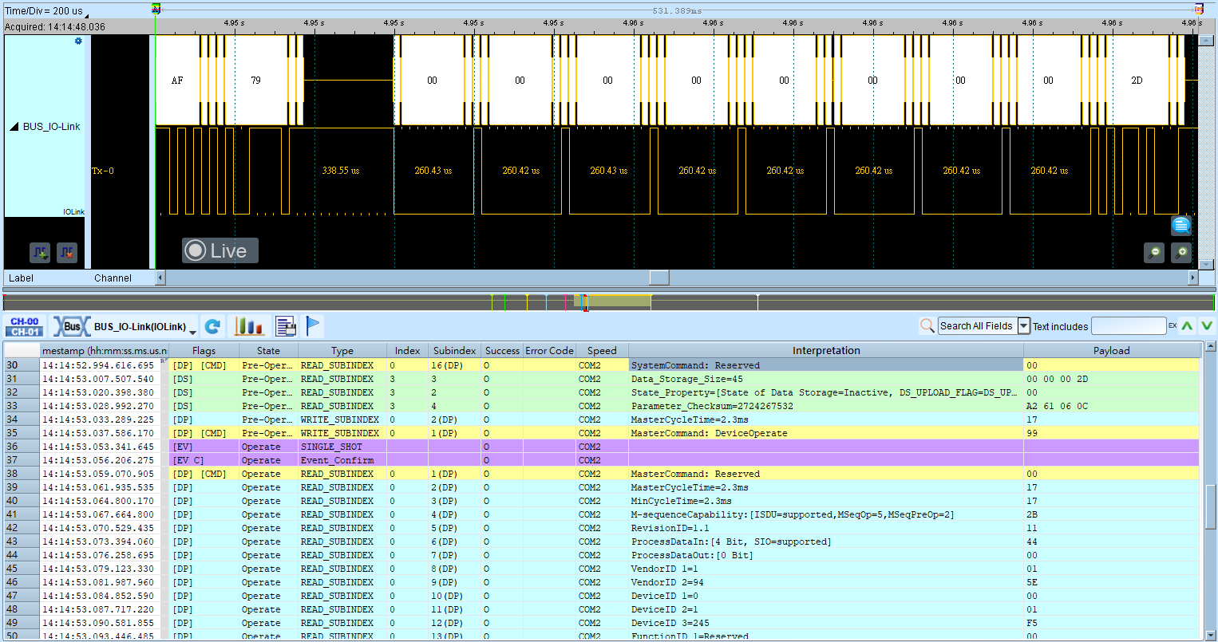Screen dimensions: 1218x642
Task: Click the search magnifier icon
Action: pos(927,325)
